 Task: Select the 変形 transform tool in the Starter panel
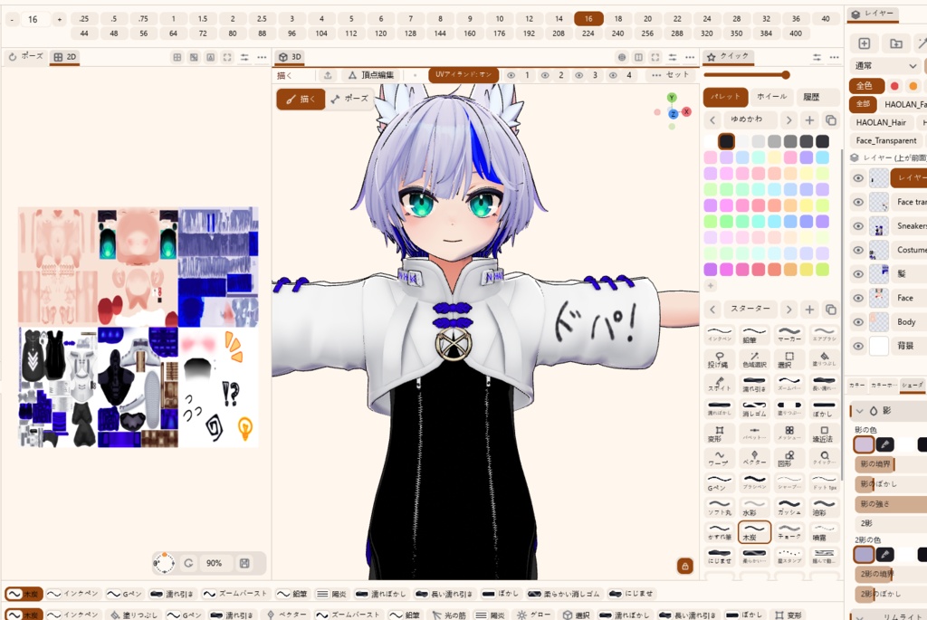(x=720, y=433)
